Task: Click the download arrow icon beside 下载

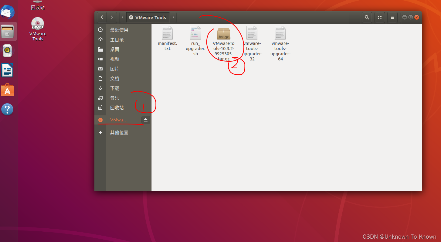Action: 100,88
